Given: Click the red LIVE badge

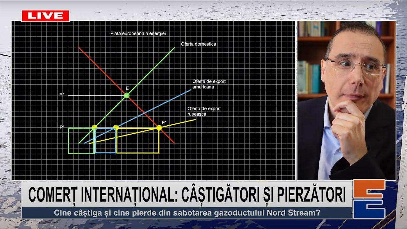Looking at the screenshot, I should [x=45, y=16].
